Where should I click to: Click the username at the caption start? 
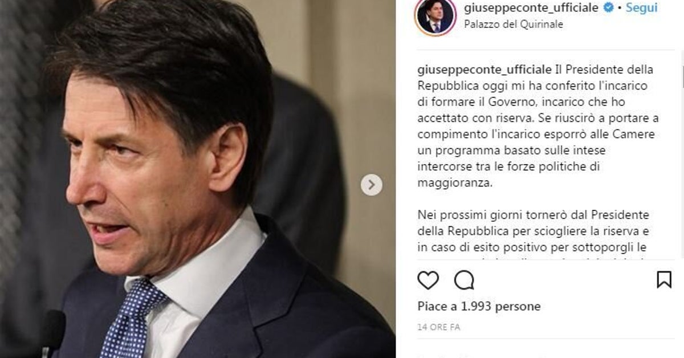[484, 70]
